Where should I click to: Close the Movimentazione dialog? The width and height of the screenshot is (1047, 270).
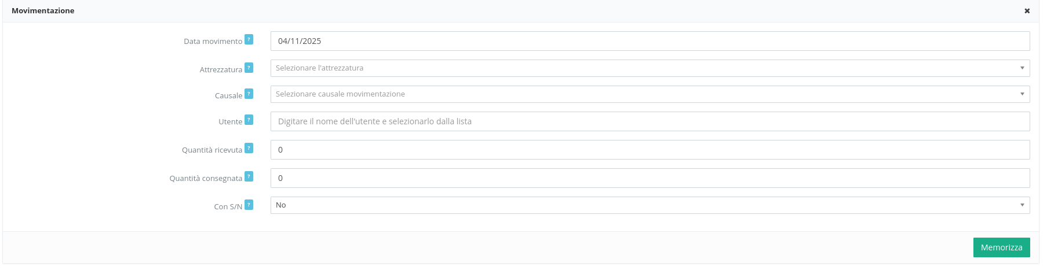pyautogui.click(x=1027, y=11)
